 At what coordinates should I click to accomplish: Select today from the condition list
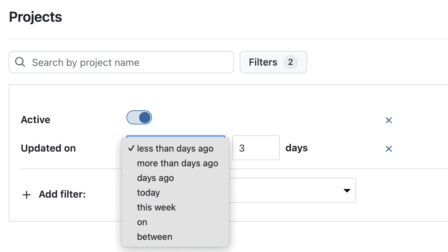(x=148, y=193)
